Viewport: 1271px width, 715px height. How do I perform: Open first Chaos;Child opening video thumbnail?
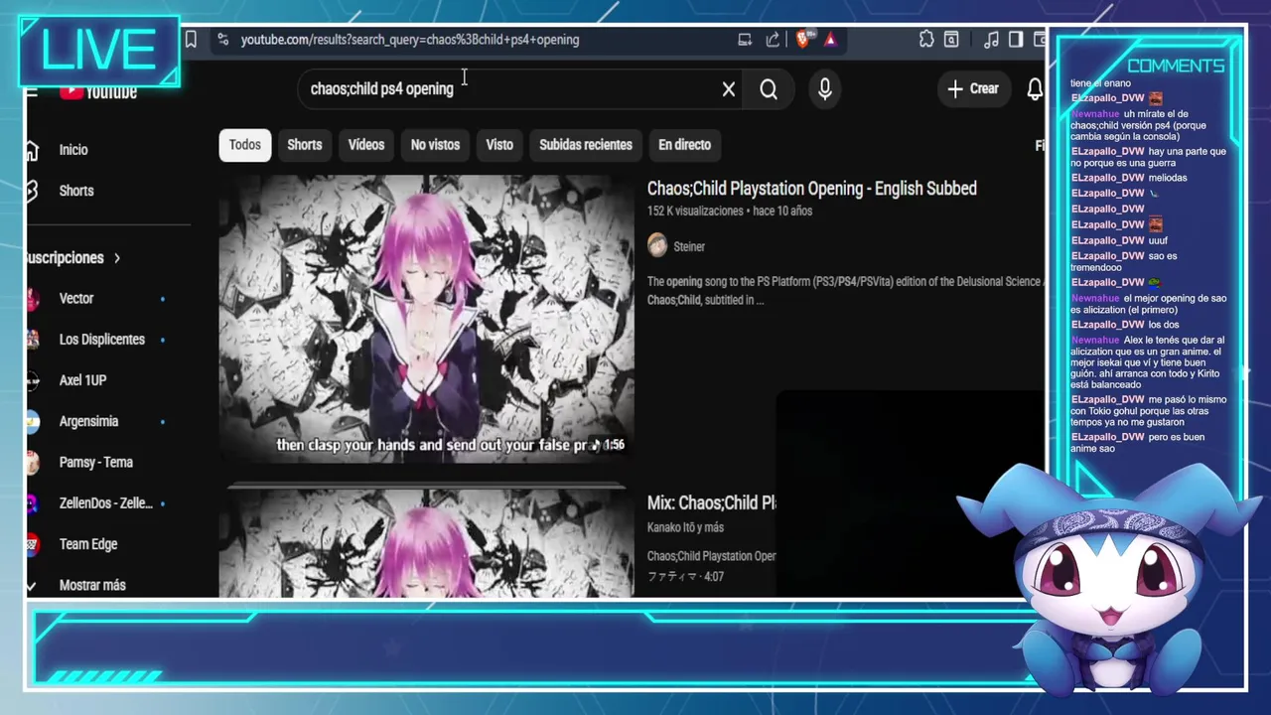click(426, 320)
